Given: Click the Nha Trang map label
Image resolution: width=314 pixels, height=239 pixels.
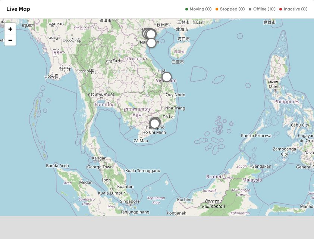Looking at the screenshot, I should click(x=175, y=108).
